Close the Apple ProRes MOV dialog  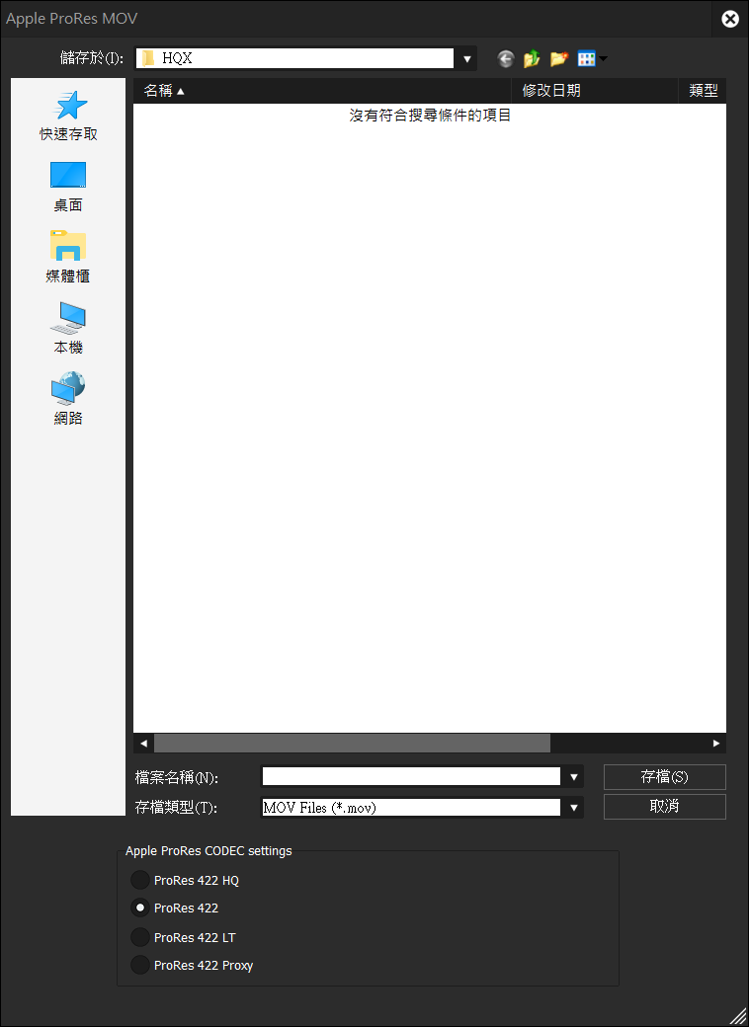pos(730,19)
